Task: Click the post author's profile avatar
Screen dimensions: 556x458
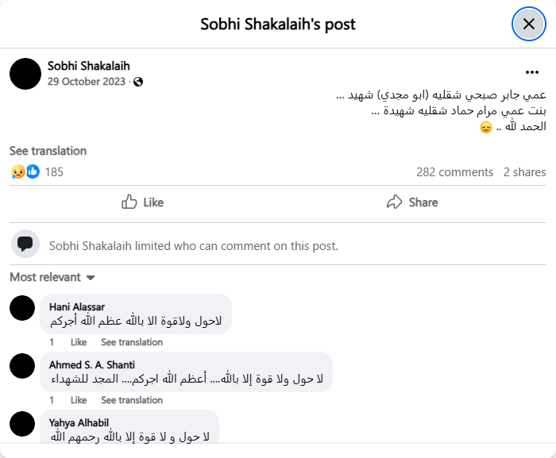Action: pyautogui.click(x=25, y=73)
